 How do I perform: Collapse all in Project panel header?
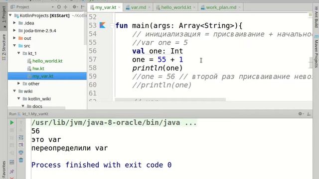[65, 7]
